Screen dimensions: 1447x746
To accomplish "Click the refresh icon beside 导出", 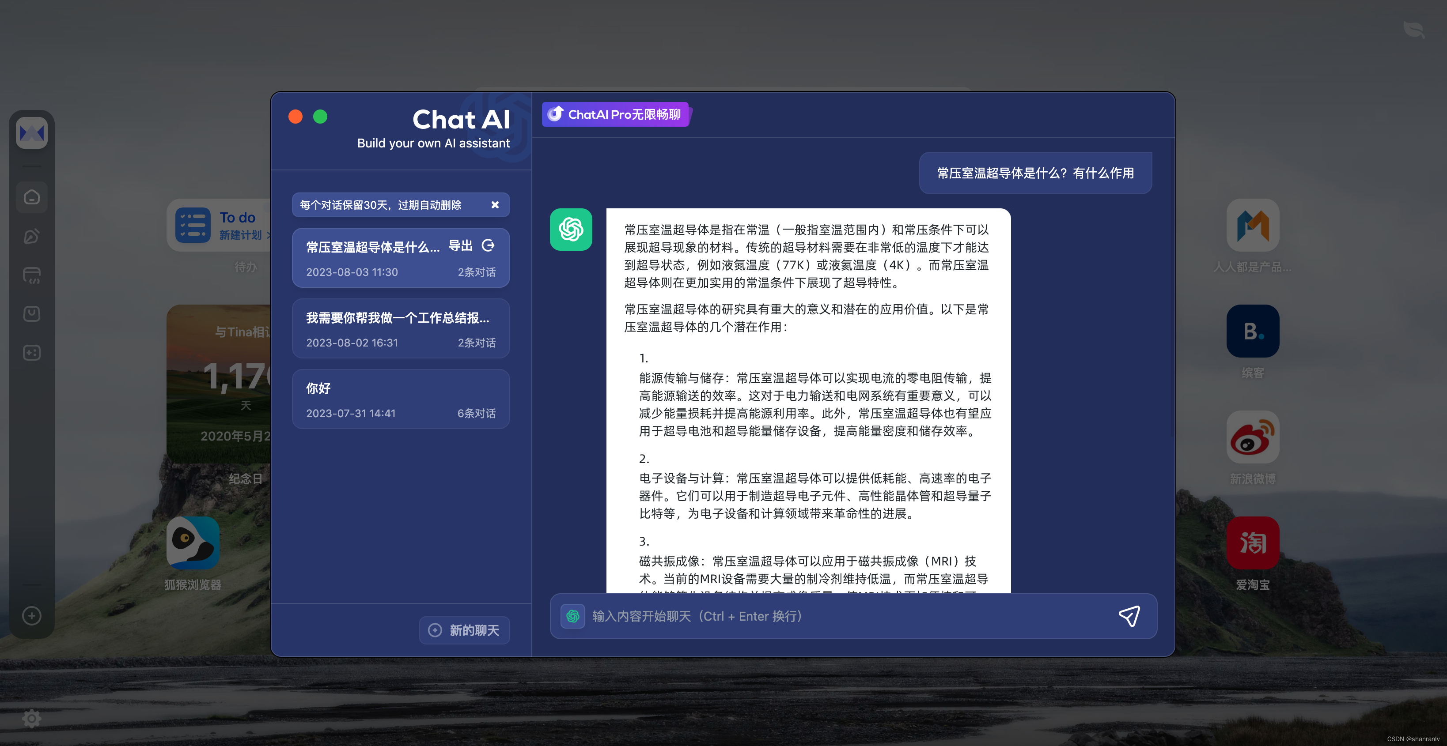I will tap(488, 245).
